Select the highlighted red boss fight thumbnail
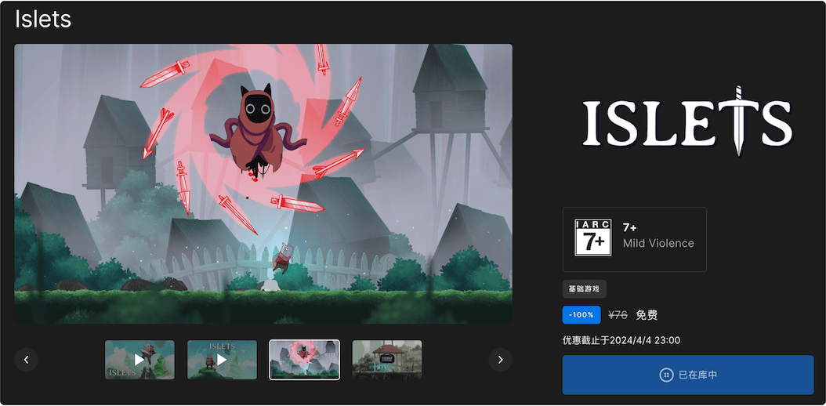 [304, 360]
